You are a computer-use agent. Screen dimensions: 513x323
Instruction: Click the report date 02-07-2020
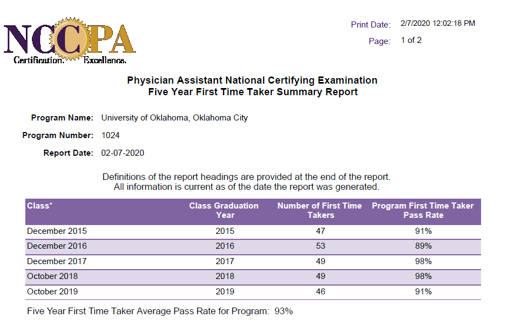(123, 153)
